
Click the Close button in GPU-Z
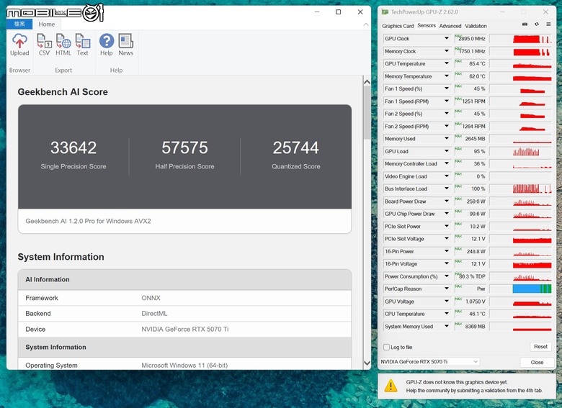pyautogui.click(x=537, y=362)
